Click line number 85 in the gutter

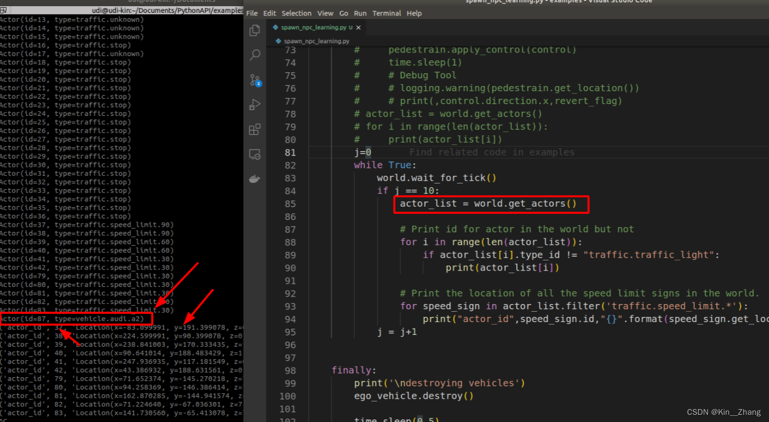tap(290, 204)
